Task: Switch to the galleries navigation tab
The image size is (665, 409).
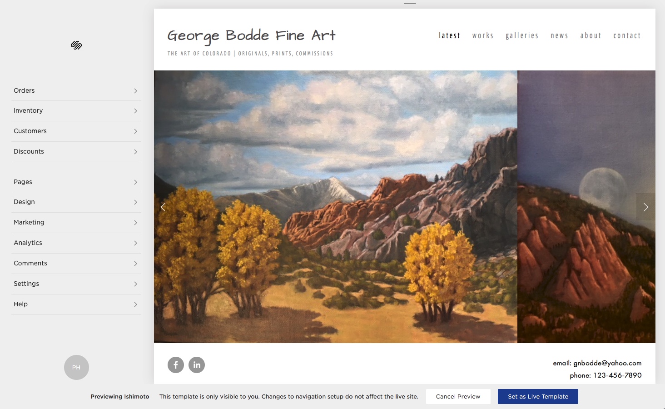Action: click(522, 35)
